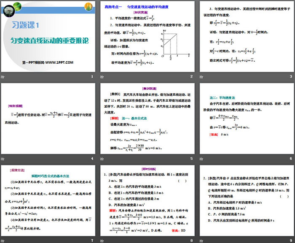
Task: Click slide number 2 label
Action: (191, 76)
